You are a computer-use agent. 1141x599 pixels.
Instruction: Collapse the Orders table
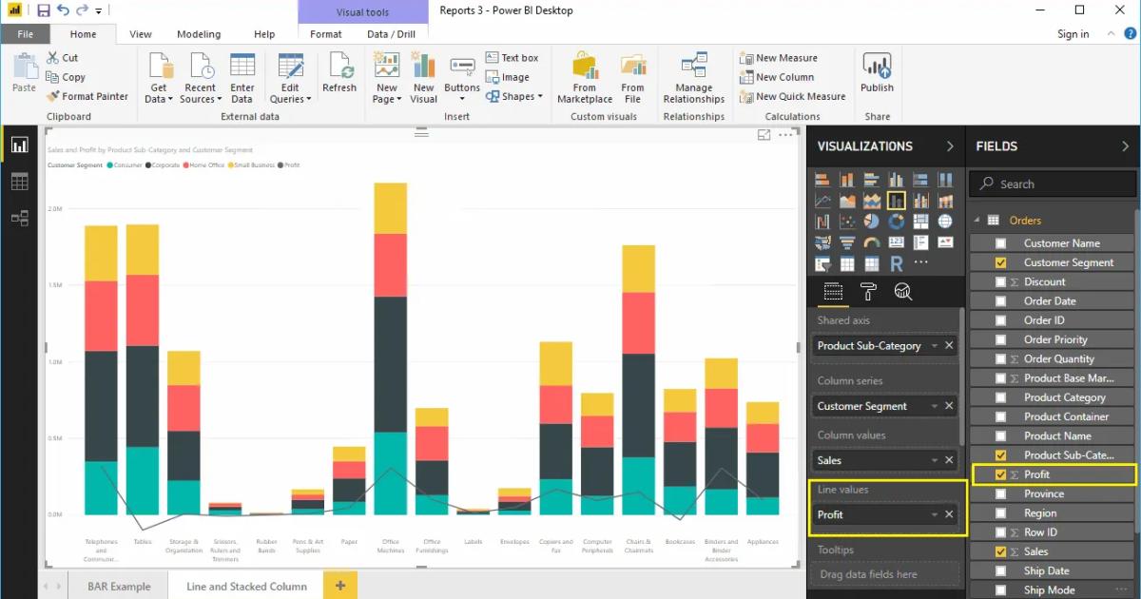[x=976, y=220]
